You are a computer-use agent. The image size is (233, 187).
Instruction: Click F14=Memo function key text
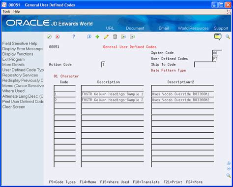[x=88, y=182]
